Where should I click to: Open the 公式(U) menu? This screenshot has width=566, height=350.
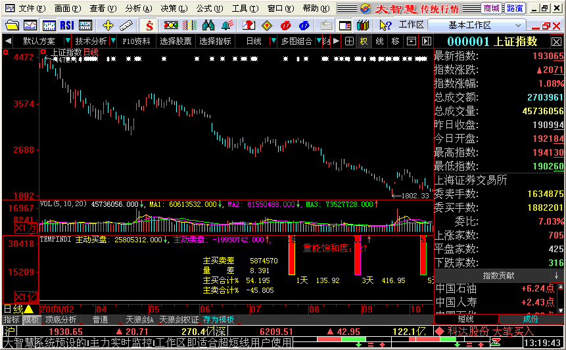point(210,8)
